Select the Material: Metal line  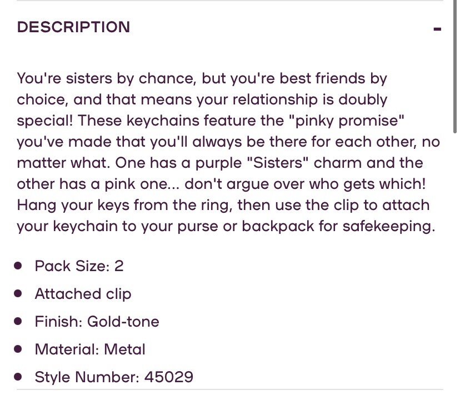pos(90,349)
